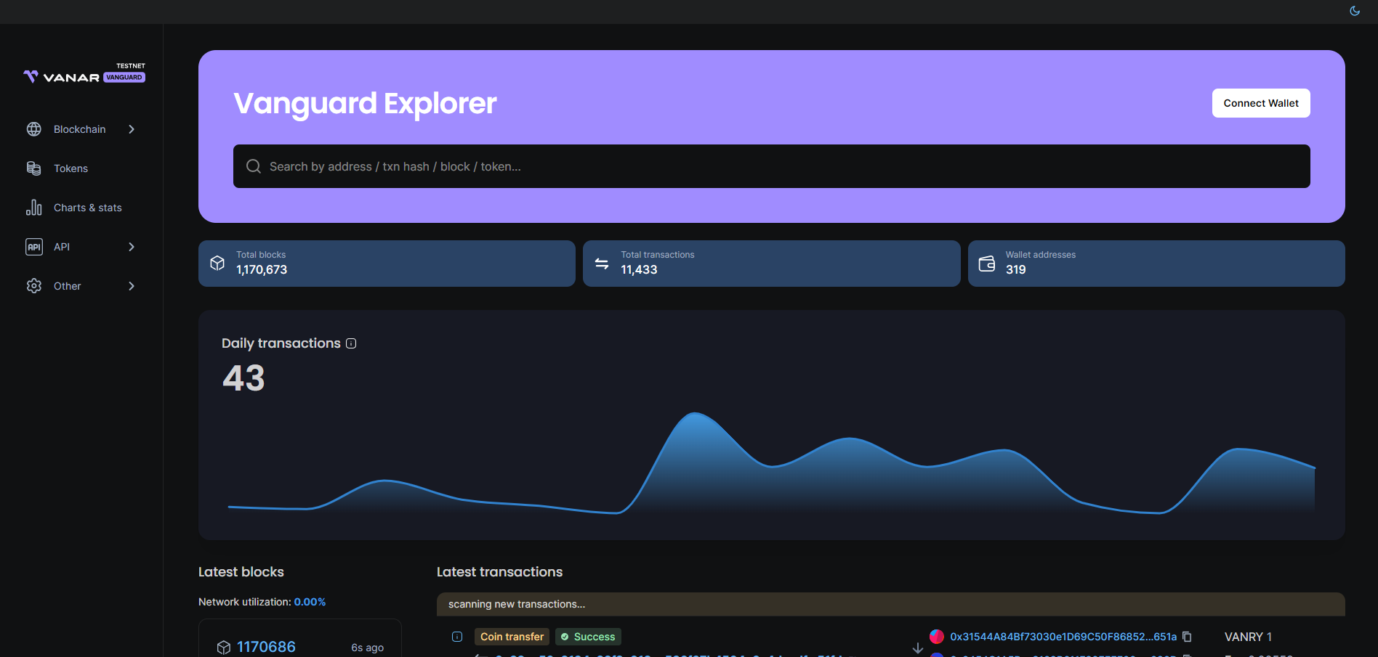1378x657 pixels.
Task: Click the Vanar Vanguard testnet logo
Action: pyautogui.click(x=84, y=75)
